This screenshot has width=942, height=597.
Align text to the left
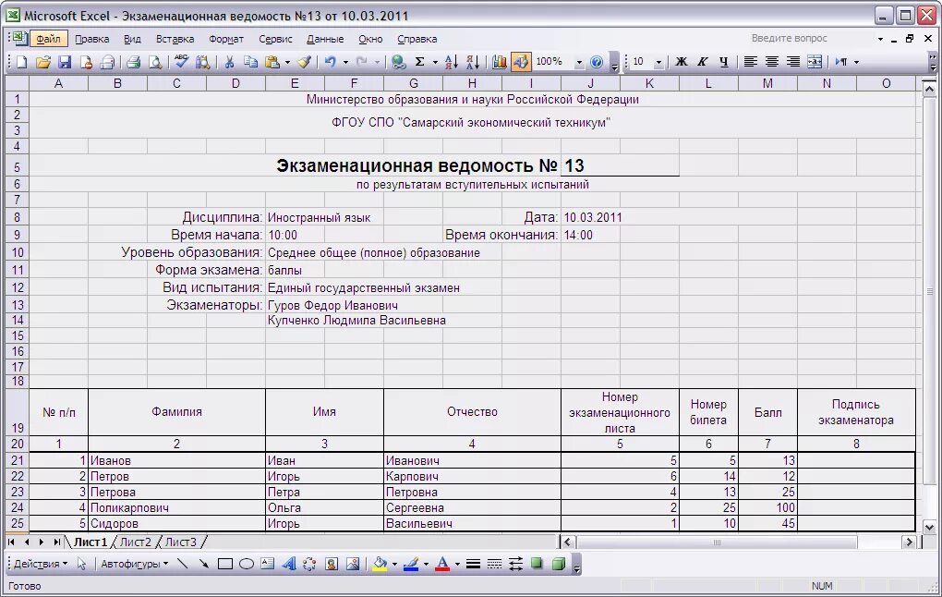(x=750, y=61)
